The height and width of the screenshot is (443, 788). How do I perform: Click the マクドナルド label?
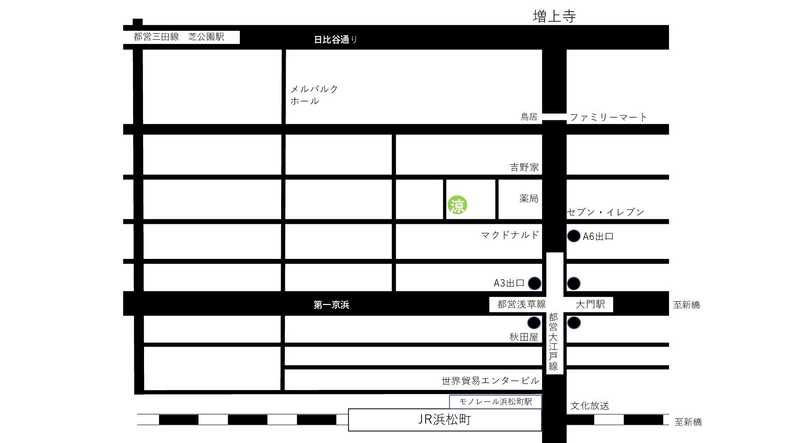(510, 235)
